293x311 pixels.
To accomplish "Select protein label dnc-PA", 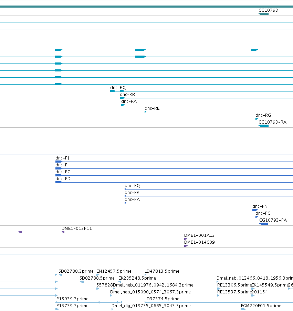I will click(132, 200).
